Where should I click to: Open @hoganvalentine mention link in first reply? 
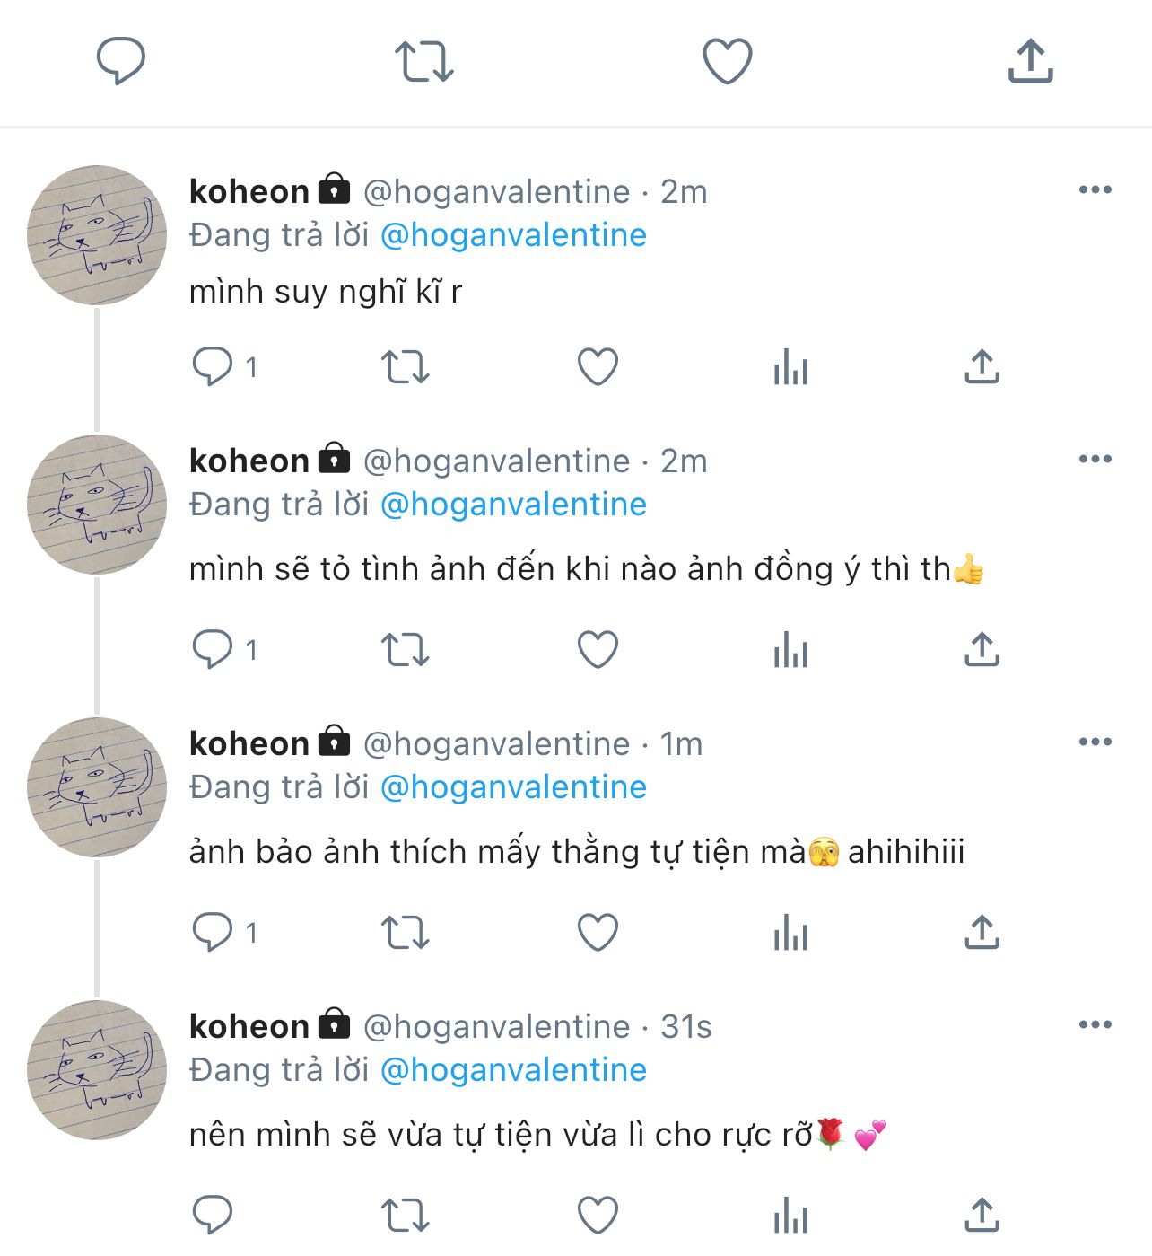pos(513,235)
